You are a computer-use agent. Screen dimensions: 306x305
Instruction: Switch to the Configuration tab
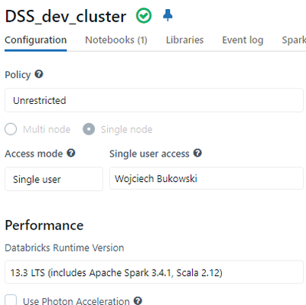pos(36,40)
